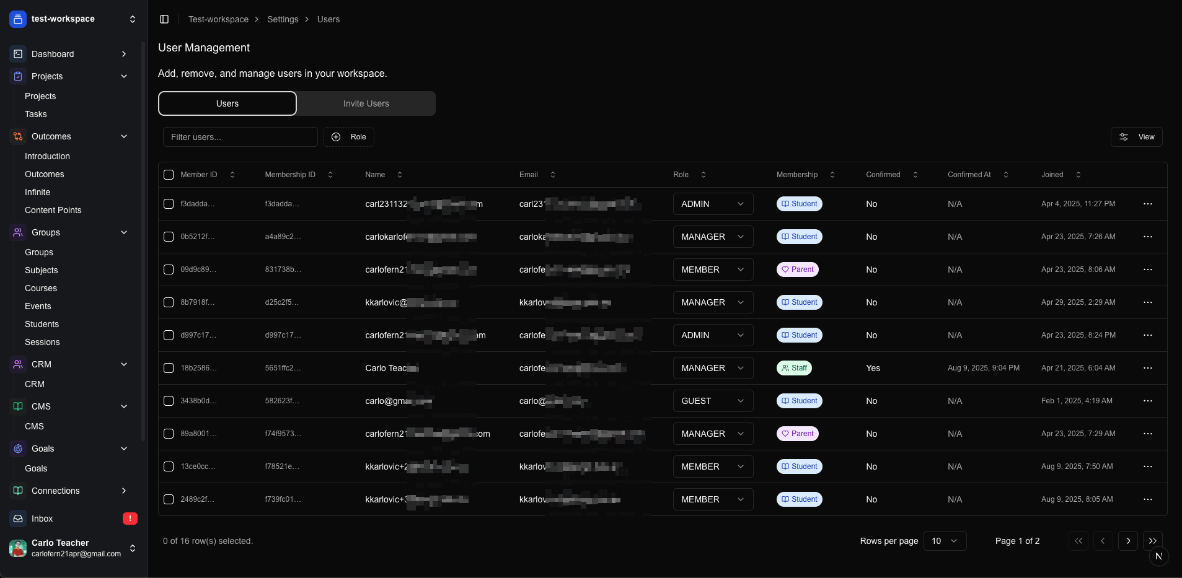Click the Role filter button
The image size is (1182, 578).
click(x=348, y=137)
